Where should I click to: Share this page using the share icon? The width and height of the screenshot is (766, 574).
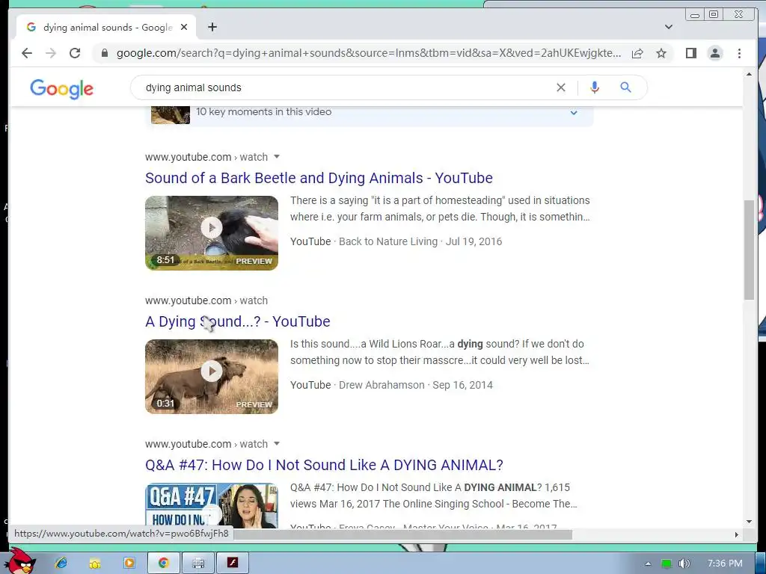pyautogui.click(x=637, y=53)
